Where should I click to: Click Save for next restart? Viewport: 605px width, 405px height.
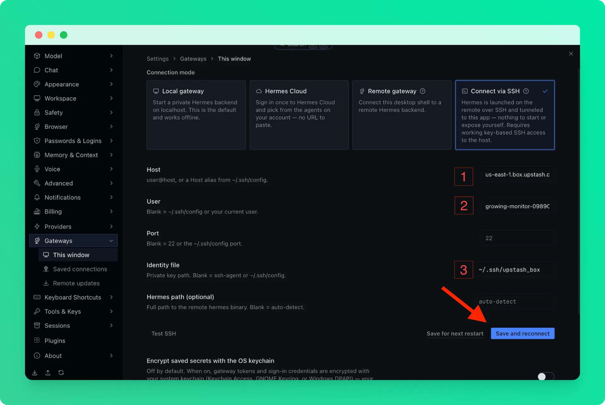[x=455, y=334]
